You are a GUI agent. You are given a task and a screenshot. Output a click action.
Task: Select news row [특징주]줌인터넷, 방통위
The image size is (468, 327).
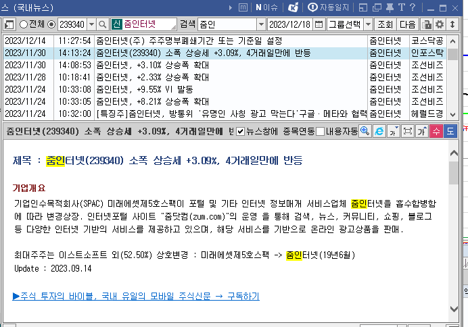225,114
